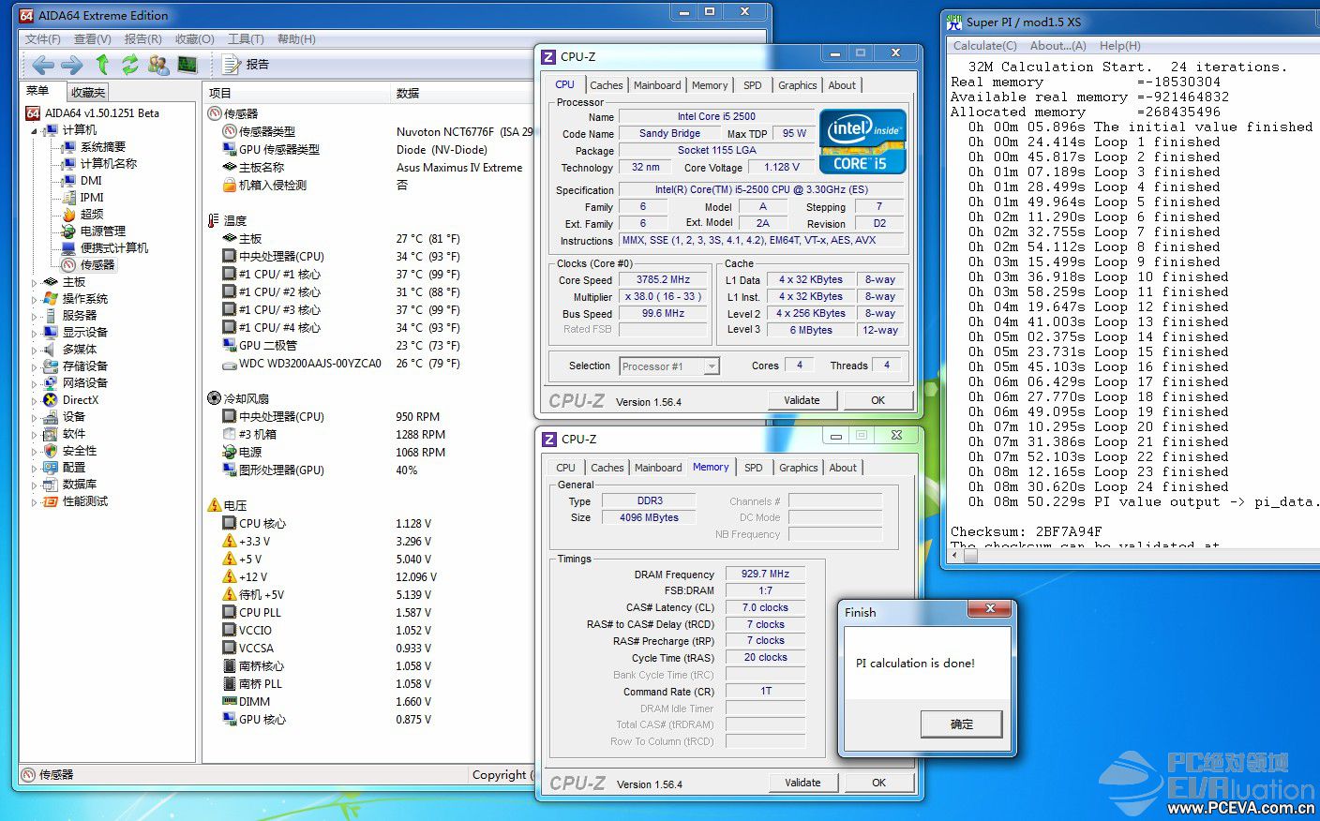Click the 数据库 icon in tree

click(x=51, y=485)
